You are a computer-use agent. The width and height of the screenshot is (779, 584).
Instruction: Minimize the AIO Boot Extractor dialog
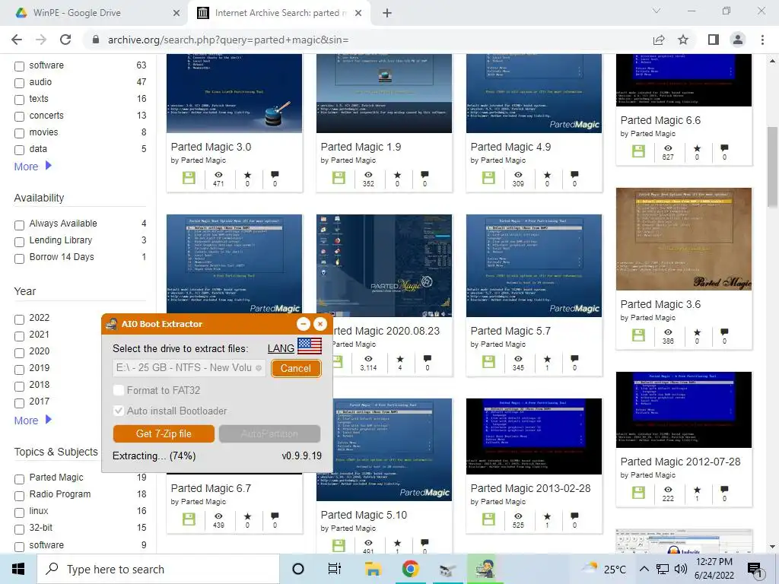coord(303,324)
